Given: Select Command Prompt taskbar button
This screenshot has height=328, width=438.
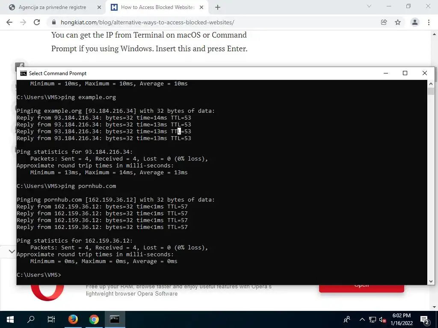Looking at the screenshot, I should pos(115,319).
